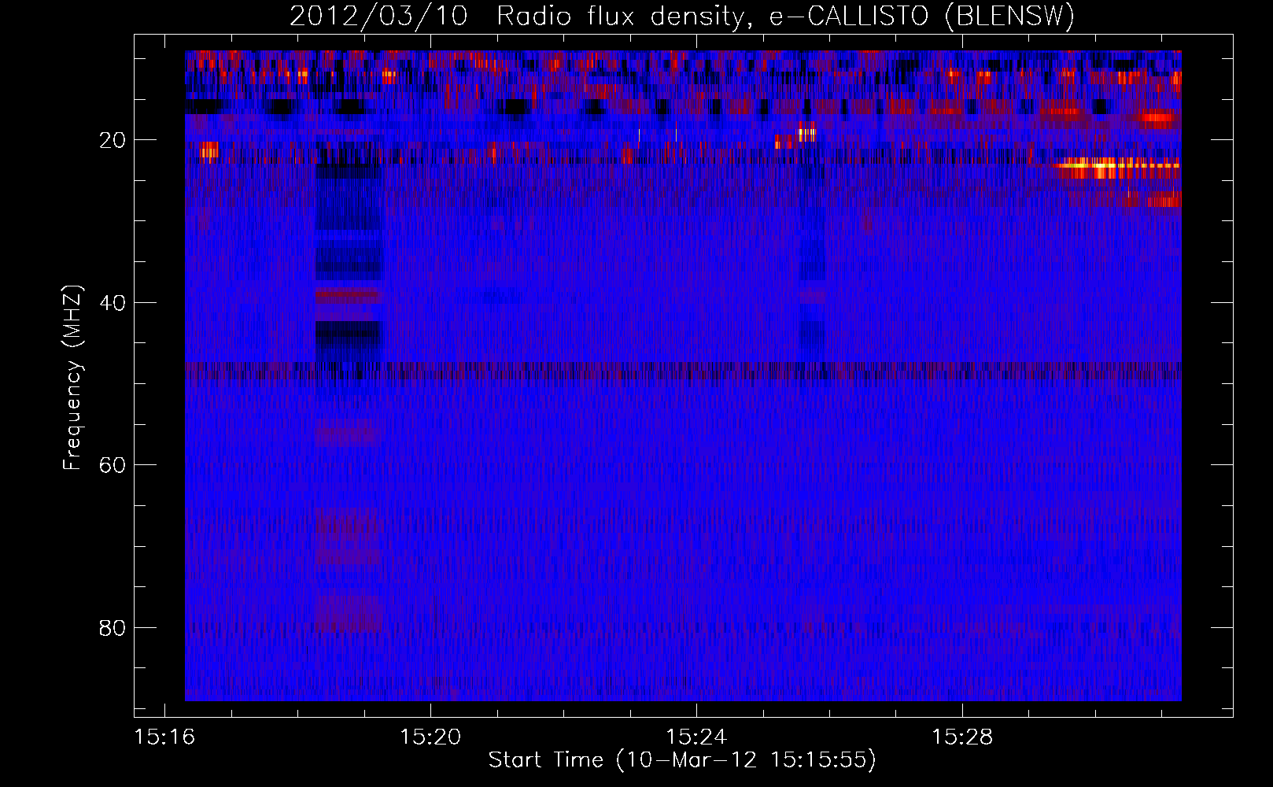
Task: Click the 40 MHz frequency tick label
Action: point(113,303)
